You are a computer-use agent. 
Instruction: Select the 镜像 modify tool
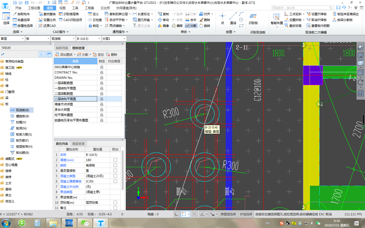(x=163, y=26)
